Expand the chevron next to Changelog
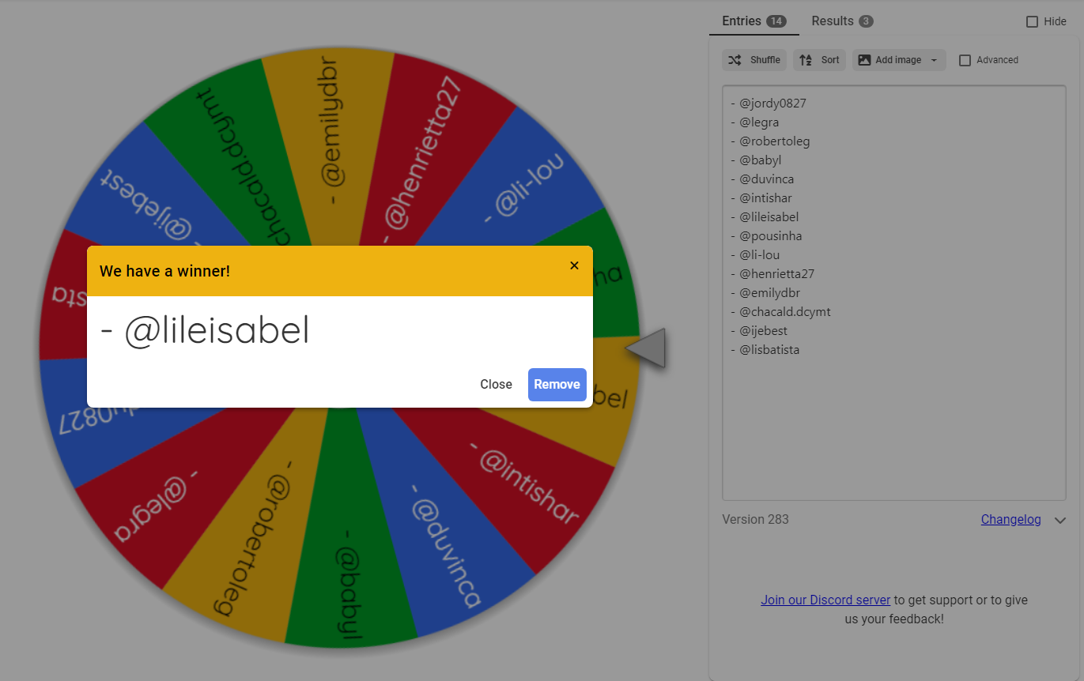The height and width of the screenshot is (681, 1084). (1060, 520)
